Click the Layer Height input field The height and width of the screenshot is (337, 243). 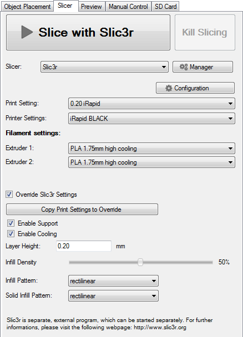click(84, 246)
